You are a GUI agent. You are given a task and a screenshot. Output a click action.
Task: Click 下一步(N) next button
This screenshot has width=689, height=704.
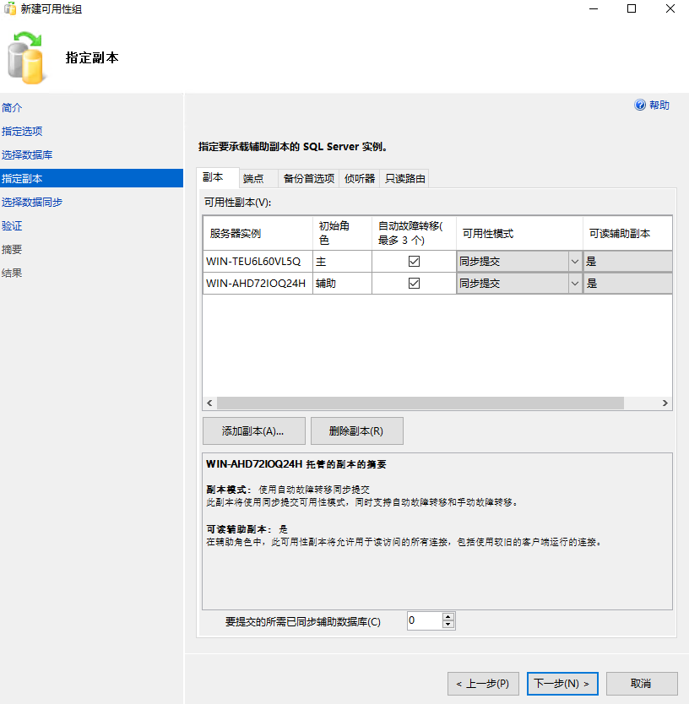(x=562, y=684)
